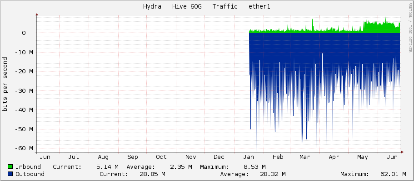Image resolution: width=414 pixels, height=181 pixels.
Task: Click Outbound average value '28.32 M'
Action: (x=273, y=174)
